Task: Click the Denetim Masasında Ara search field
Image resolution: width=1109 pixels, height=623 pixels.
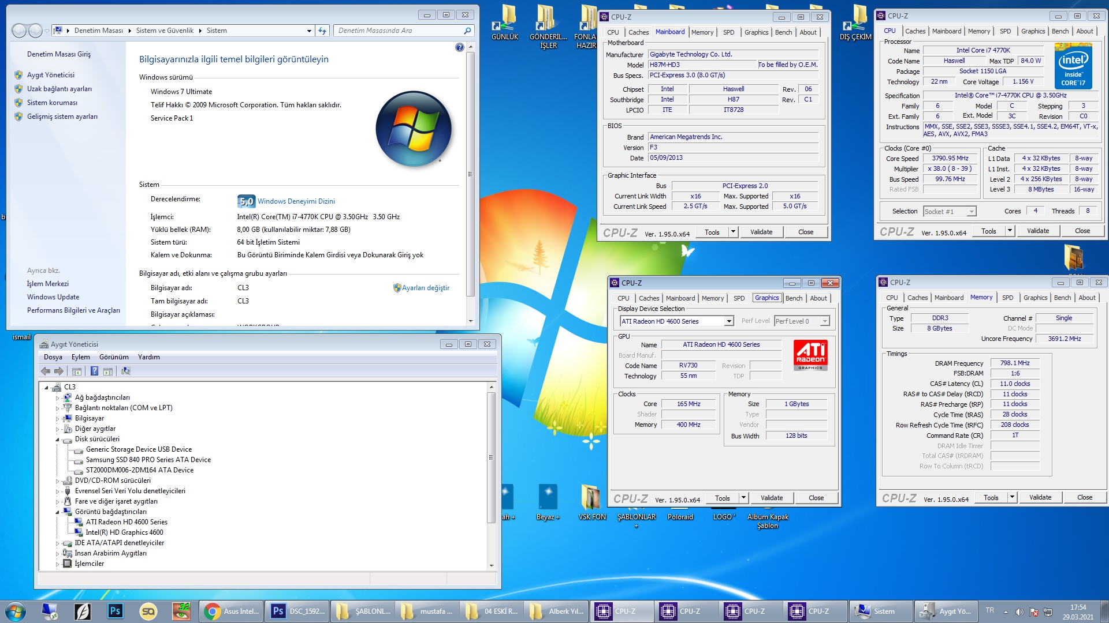Action: coord(399,31)
